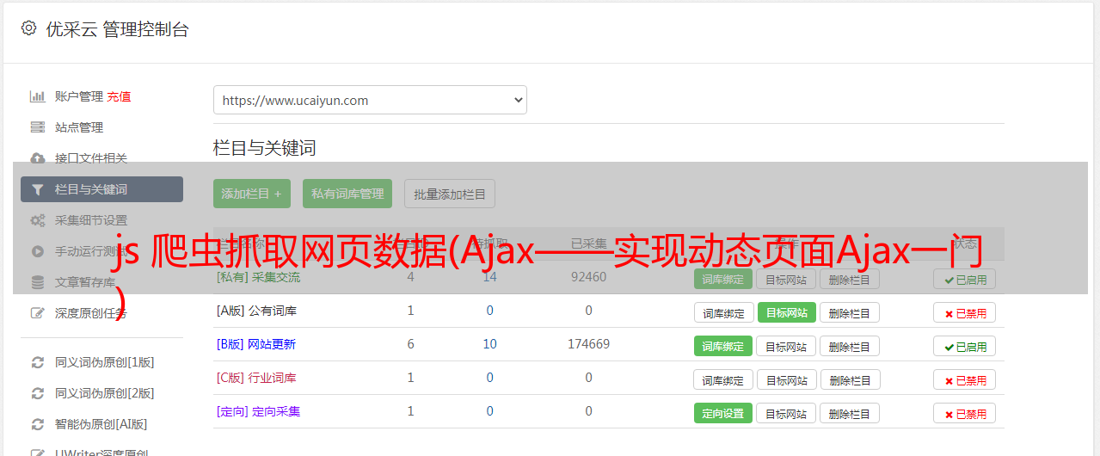This screenshot has height=456, width=1100.
Task: Click the server icon for 站点管理
Action: coord(37,127)
